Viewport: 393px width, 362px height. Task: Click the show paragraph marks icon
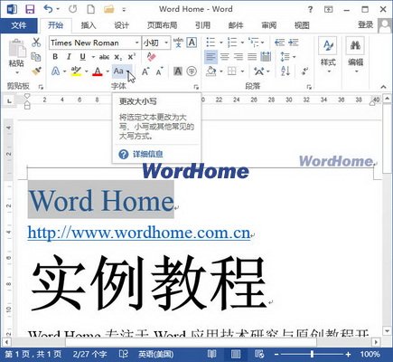pyautogui.click(x=304, y=71)
